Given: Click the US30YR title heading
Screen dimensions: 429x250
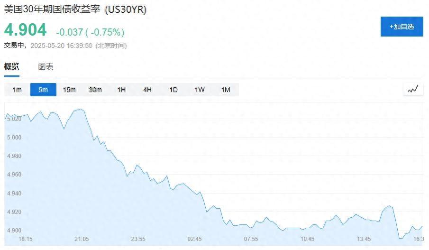Looking at the screenshot, I should pos(75,10).
